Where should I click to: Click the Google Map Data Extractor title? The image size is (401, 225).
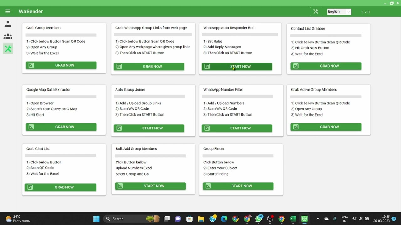pyautogui.click(x=48, y=89)
